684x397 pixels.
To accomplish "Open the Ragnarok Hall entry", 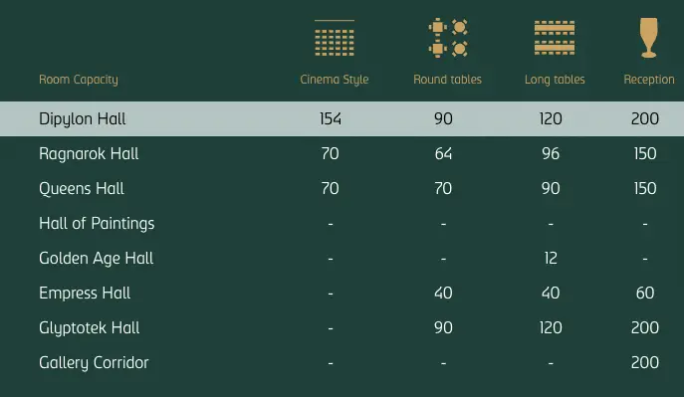I will click(89, 154).
